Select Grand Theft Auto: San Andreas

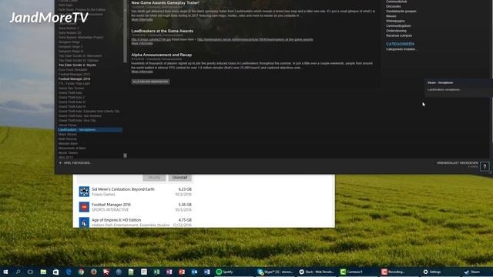(x=80, y=116)
